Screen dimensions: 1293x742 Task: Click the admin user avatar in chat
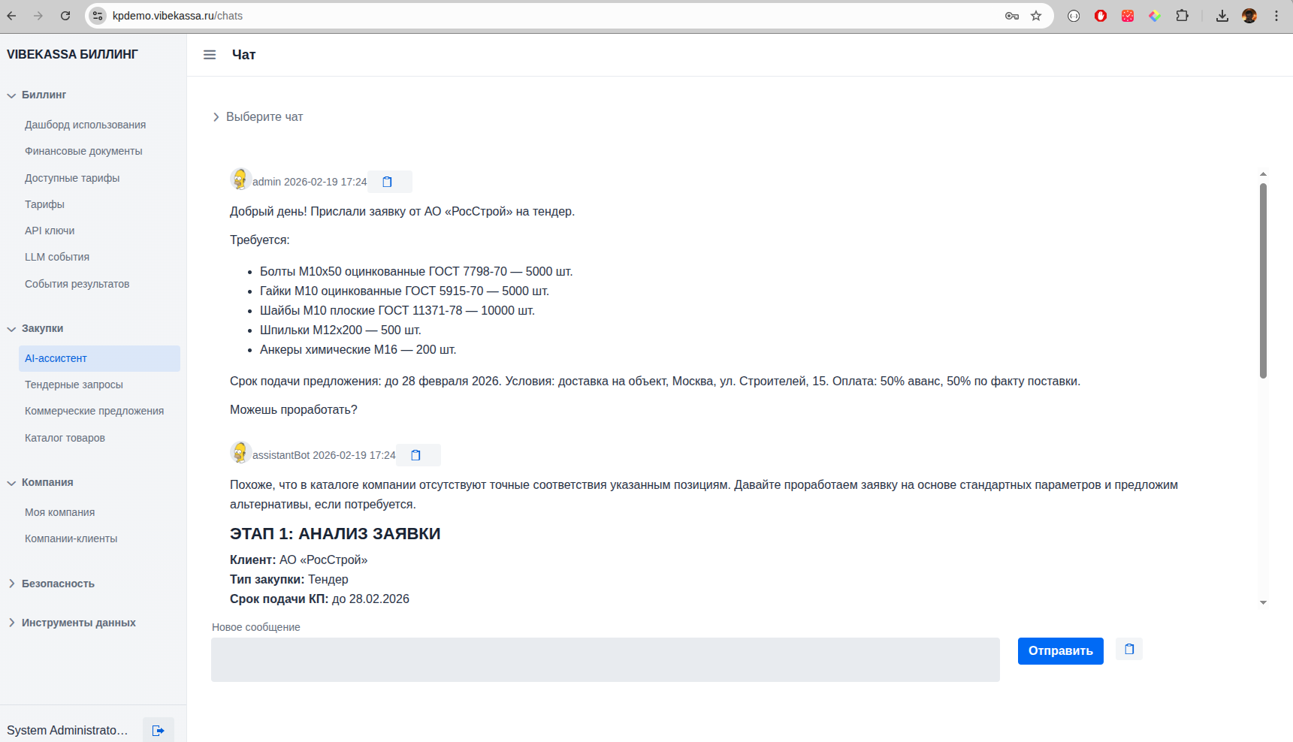point(240,179)
